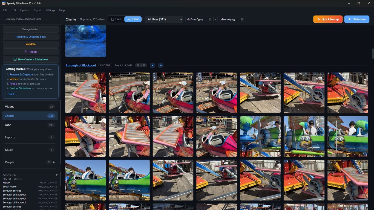
Task: Select Videos in the sidebar
Action: click(x=30, y=107)
